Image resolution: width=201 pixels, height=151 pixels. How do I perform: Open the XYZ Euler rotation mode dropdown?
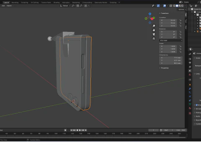171,40
